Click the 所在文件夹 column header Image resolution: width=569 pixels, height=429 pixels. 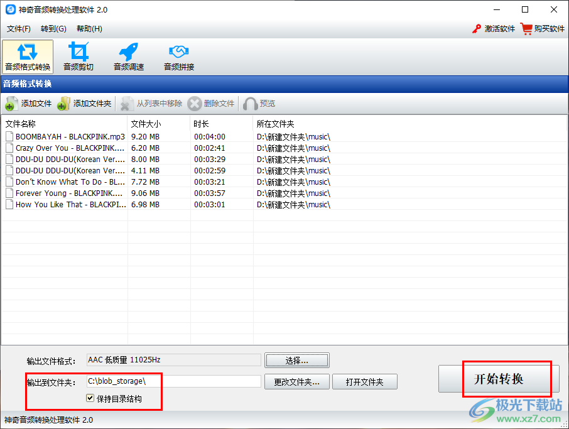tap(409, 124)
